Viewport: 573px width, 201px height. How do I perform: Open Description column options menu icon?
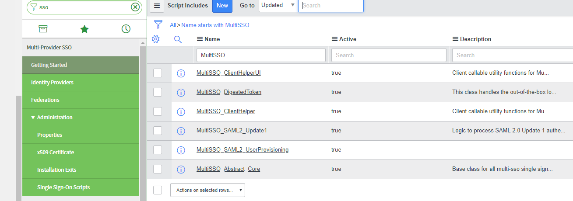[455, 39]
